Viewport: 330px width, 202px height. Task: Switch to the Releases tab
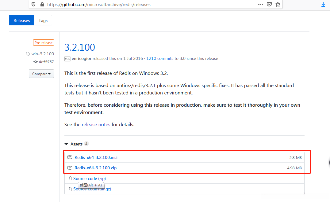click(21, 20)
